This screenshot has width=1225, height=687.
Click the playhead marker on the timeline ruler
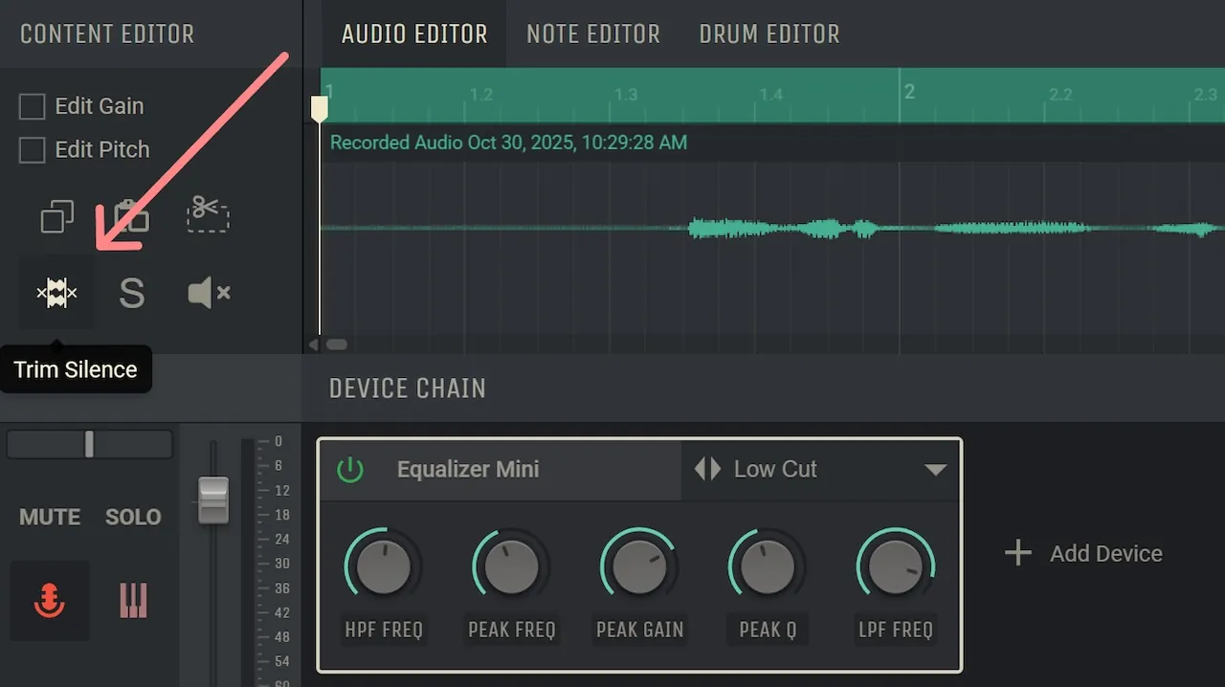[x=320, y=108]
